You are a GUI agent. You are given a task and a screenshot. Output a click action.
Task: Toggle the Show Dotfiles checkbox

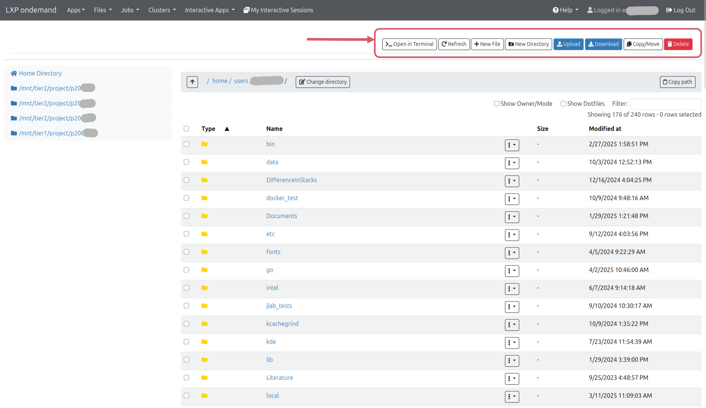click(x=563, y=104)
